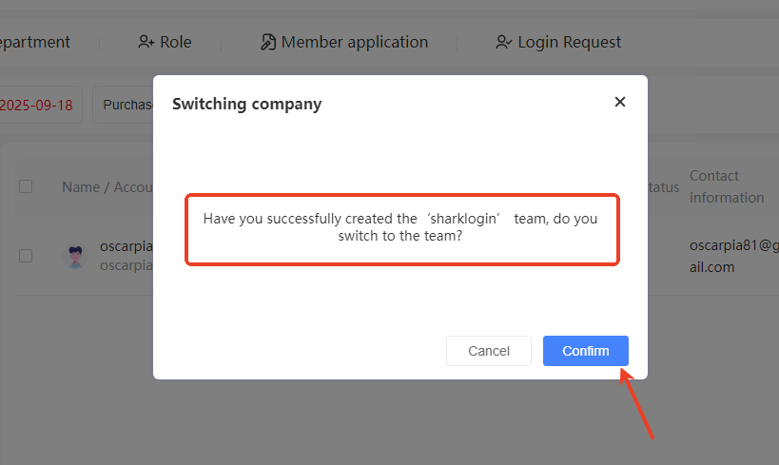Open the 2025-09-18 date picker field
The height and width of the screenshot is (465, 779).
tap(38, 105)
